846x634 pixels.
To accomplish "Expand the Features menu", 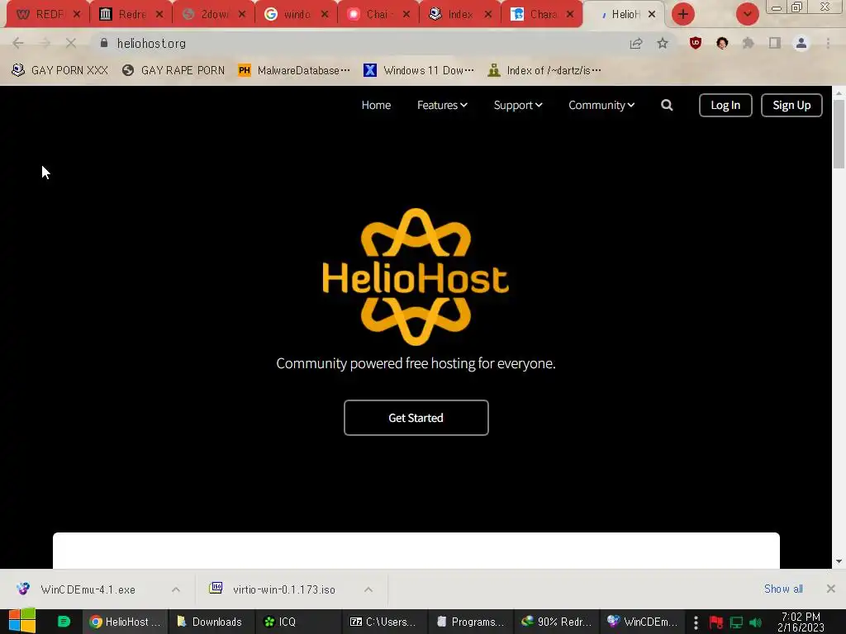I will [x=442, y=105].
